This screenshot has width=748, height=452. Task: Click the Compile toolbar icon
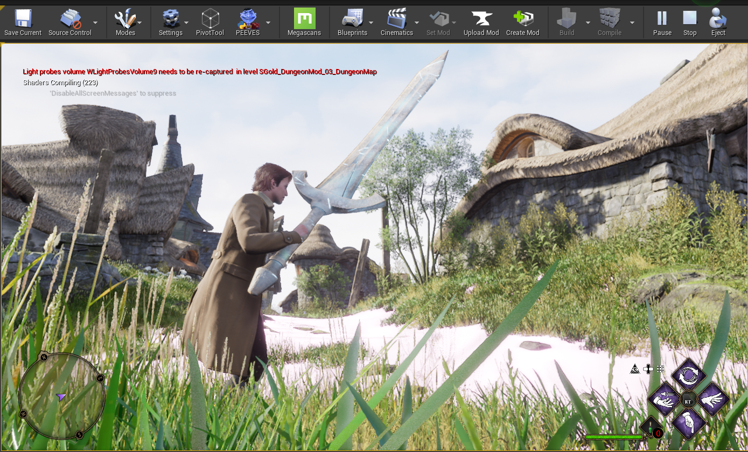pos(610,19)
